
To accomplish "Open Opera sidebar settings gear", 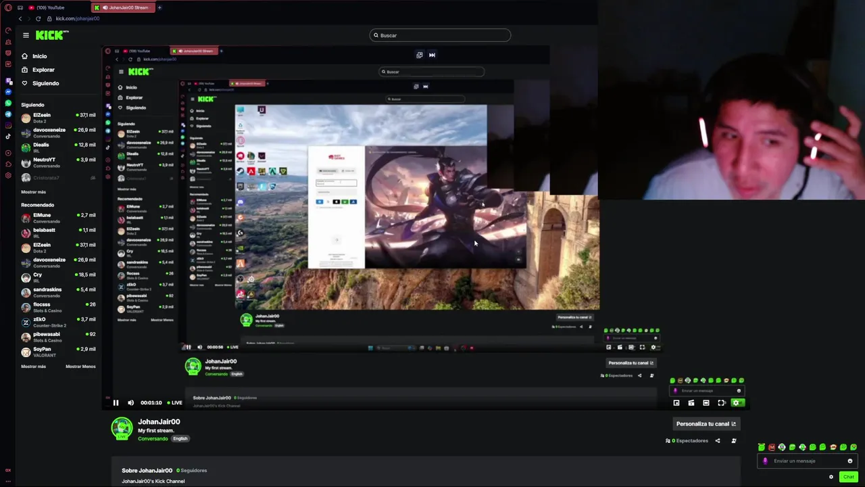I will (8, 176).
